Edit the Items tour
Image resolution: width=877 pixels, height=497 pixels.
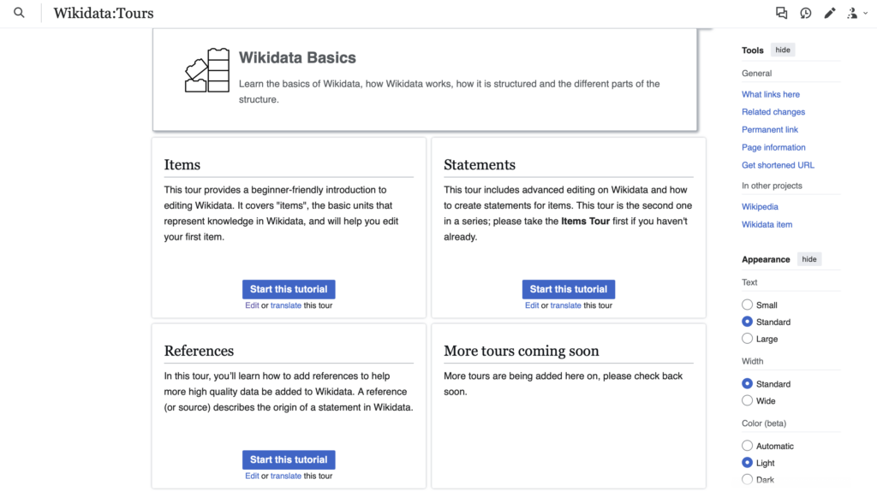point(252,305)
